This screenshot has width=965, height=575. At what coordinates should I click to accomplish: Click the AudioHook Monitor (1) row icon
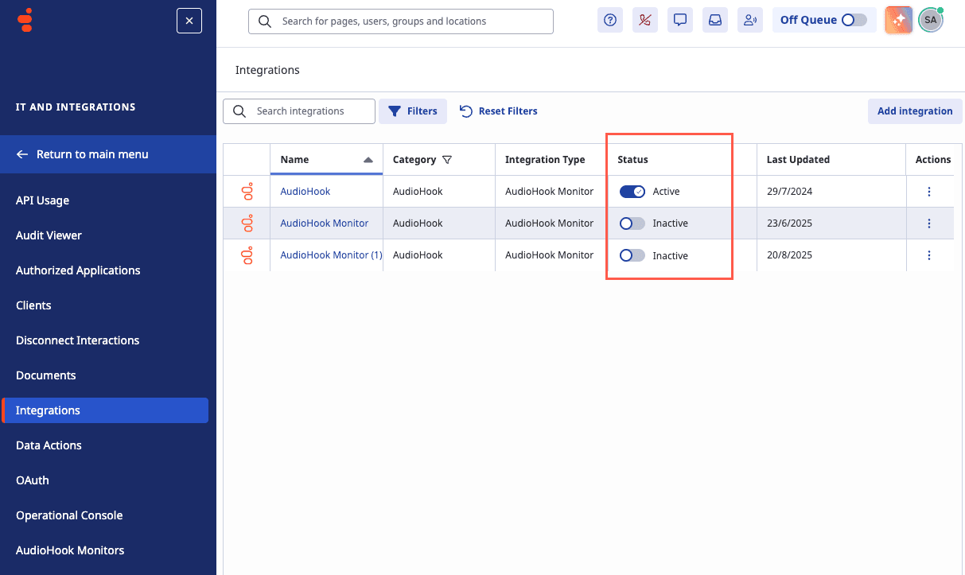[247, 255]
